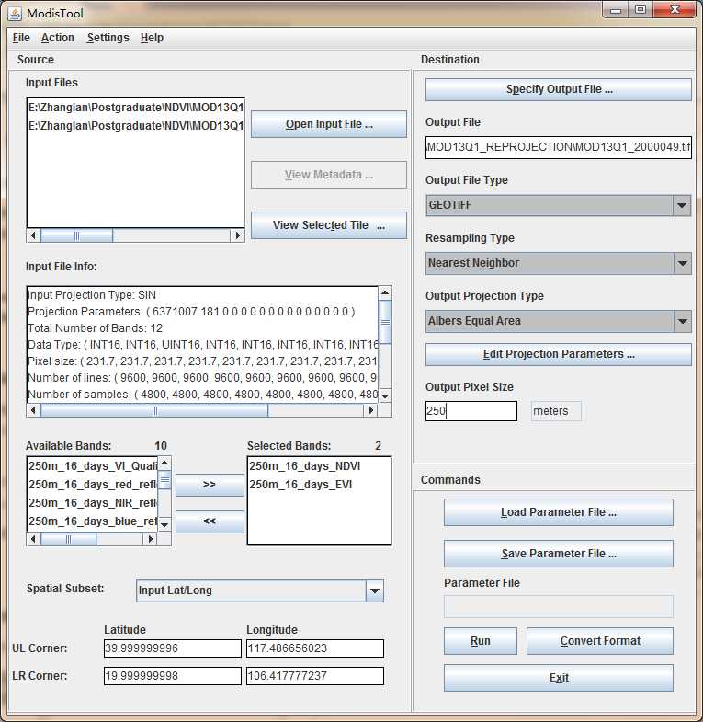Click Input File Info horizontal scrollbar thumb
Screen dimensions: 703x722
click(x=154, y=410)
